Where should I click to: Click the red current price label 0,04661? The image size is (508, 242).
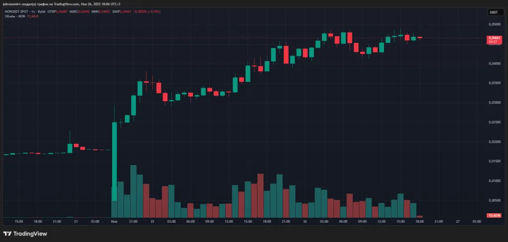click(494, 38)
